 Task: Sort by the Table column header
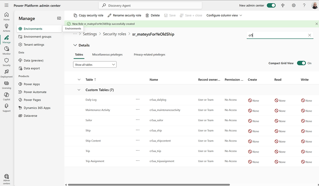[x=91, y=80]
